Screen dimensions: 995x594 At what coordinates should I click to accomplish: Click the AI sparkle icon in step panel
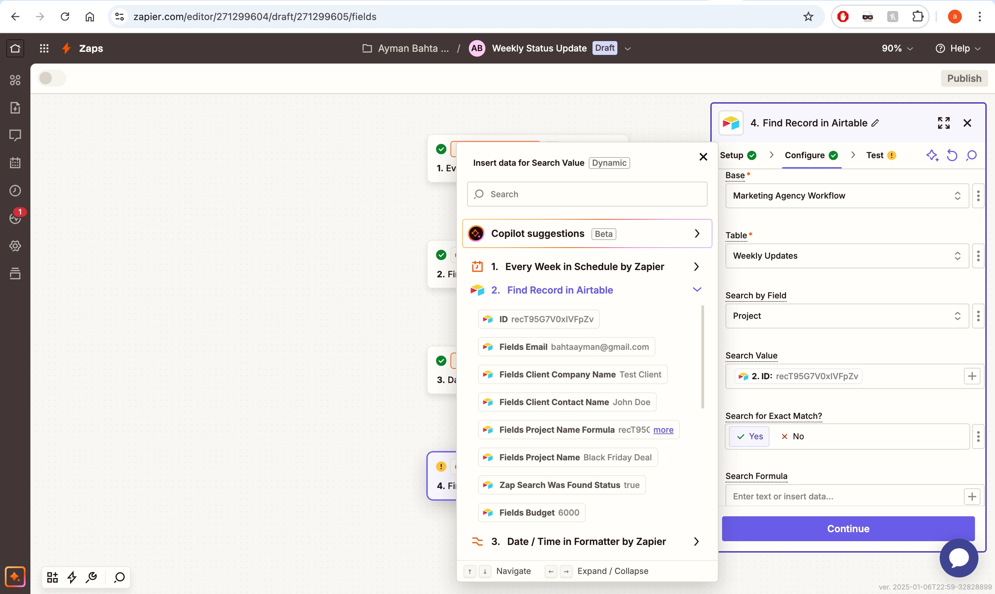[x=932, y=155]
